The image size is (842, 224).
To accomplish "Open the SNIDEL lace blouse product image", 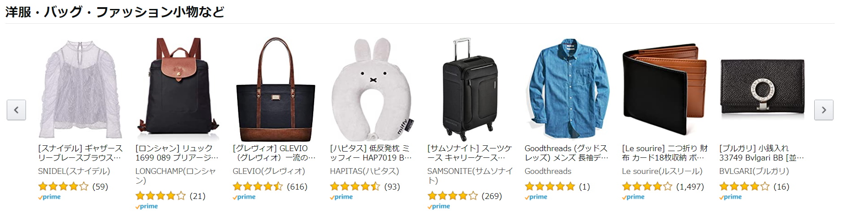I will (x=80, y=89).
